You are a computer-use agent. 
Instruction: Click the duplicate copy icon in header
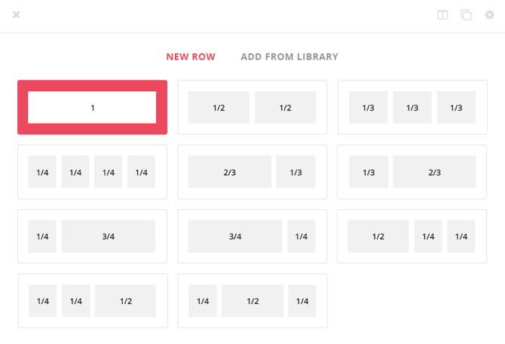click(466, 15)
